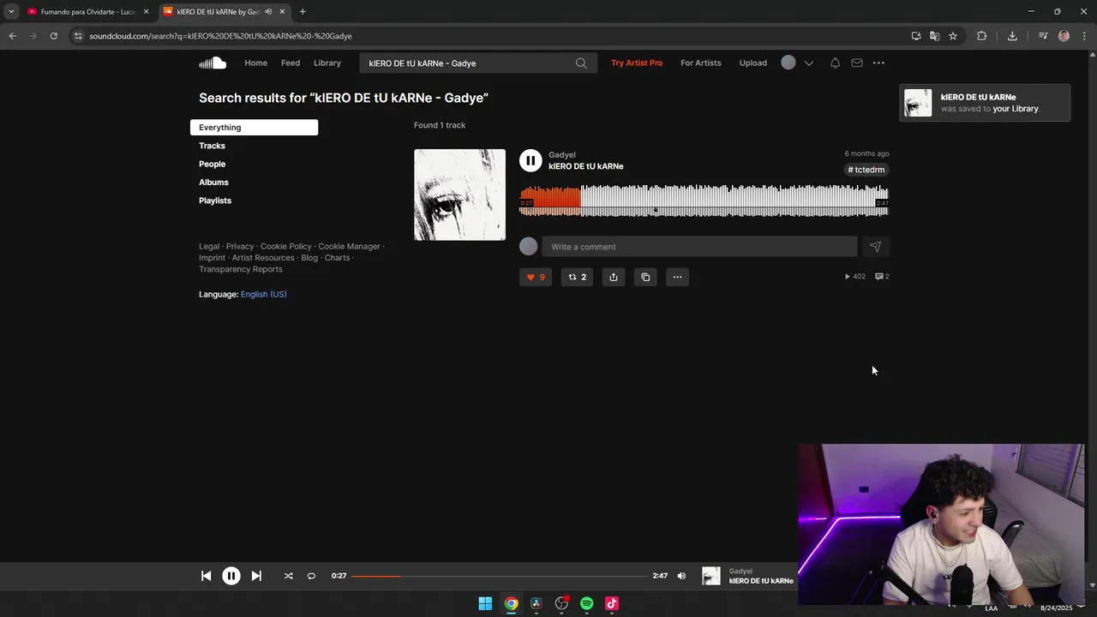Viewport: 1097px width, 617px height.
Task: Click the translate page icon
Action: pos(934,36)
